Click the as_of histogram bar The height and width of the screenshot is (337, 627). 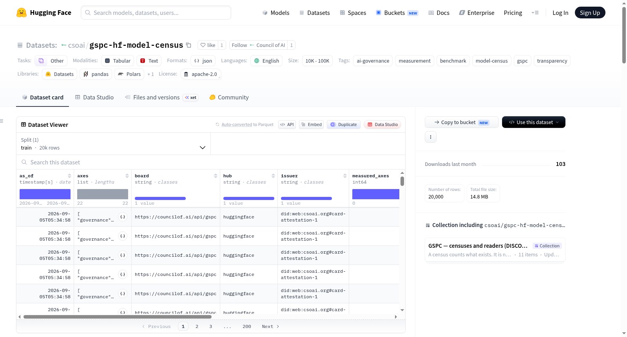(x=45, y=194)
